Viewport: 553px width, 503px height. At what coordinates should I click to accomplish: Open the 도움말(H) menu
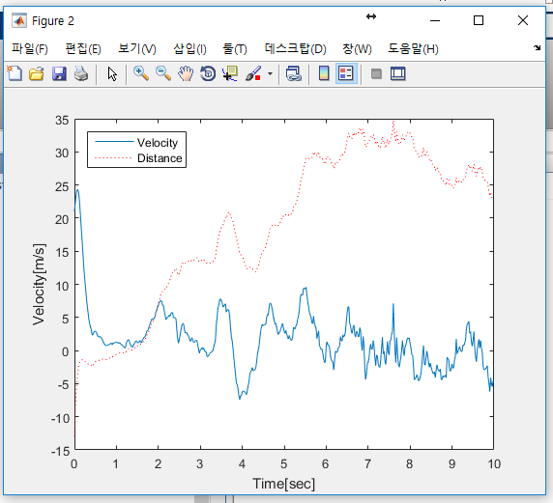coord(413,48)
